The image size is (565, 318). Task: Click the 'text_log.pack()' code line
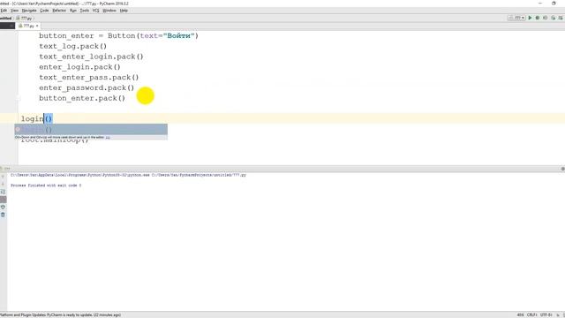click(x=72, y=46)
